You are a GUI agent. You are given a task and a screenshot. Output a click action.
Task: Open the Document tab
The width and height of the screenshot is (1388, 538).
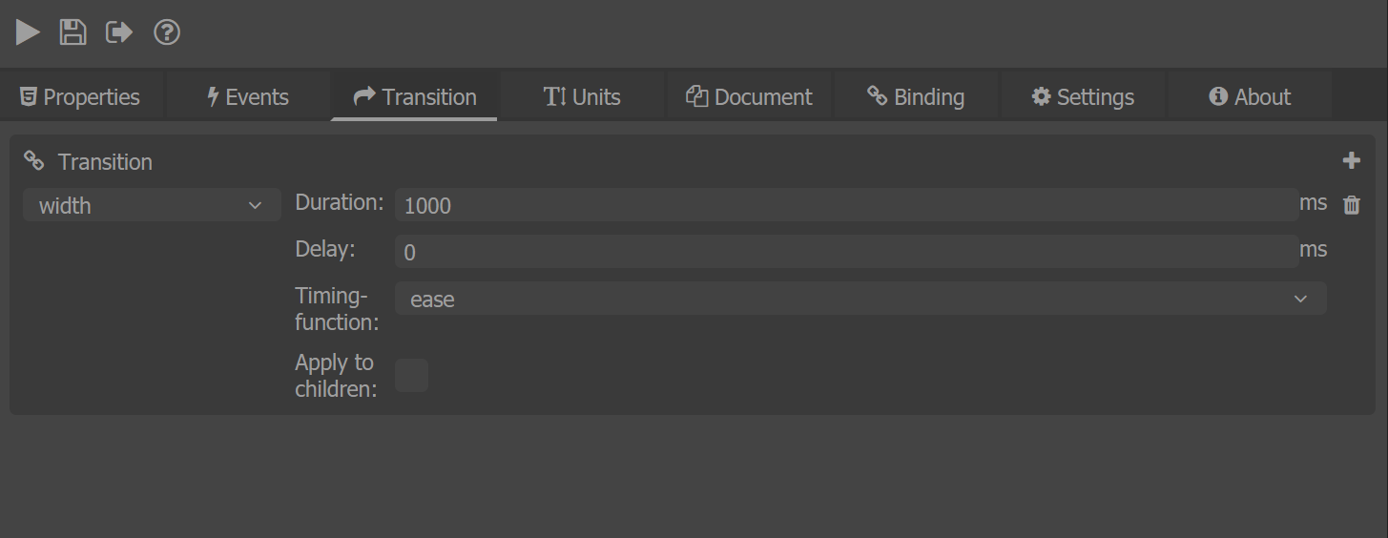(749, 96)
